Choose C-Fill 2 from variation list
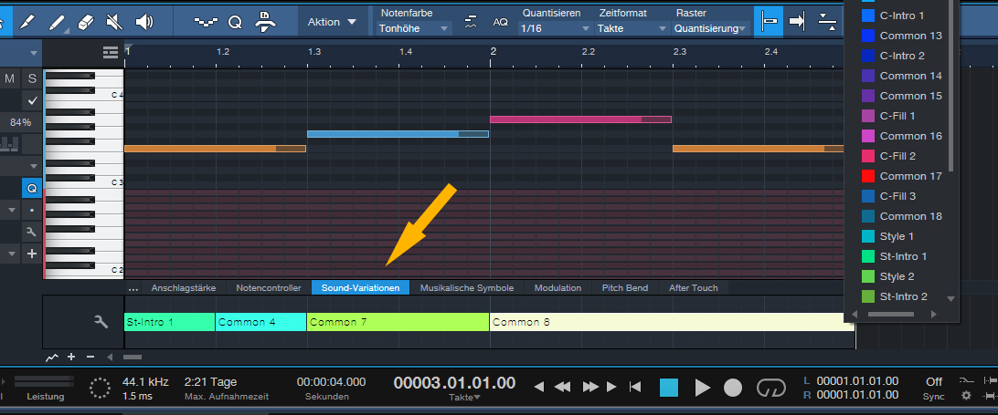998x415 pixels. [x=897, y=156]
